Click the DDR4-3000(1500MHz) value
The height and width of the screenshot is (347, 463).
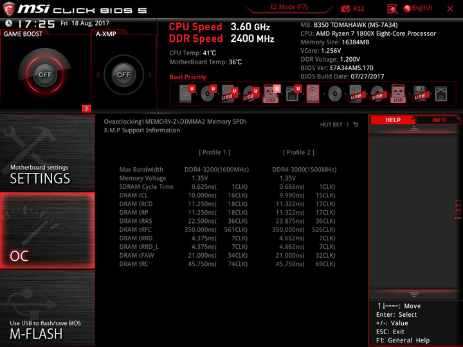click(304, 170)
